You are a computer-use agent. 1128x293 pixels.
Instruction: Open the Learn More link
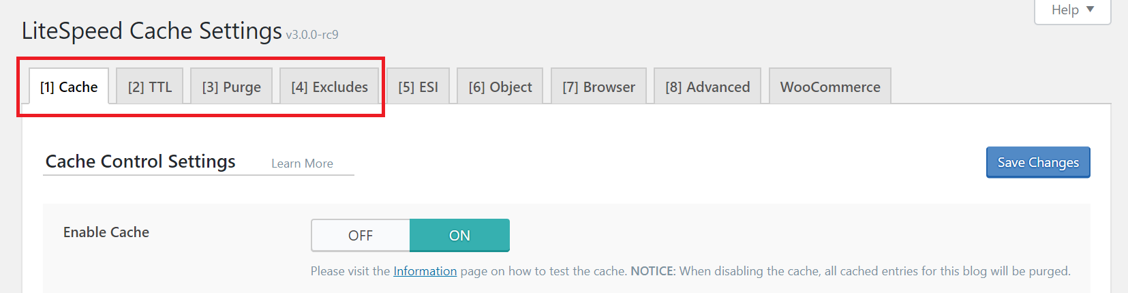pyautogui.click(x=302, y=164)
